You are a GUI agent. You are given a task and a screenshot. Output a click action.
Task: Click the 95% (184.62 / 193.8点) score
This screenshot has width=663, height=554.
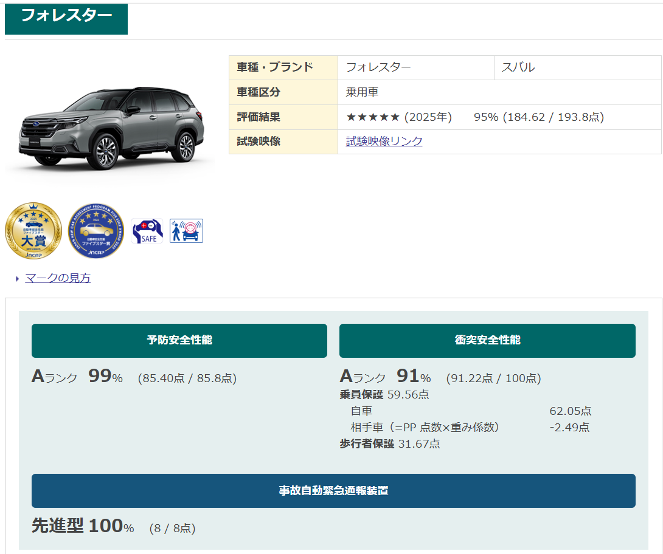coord(539,117)
